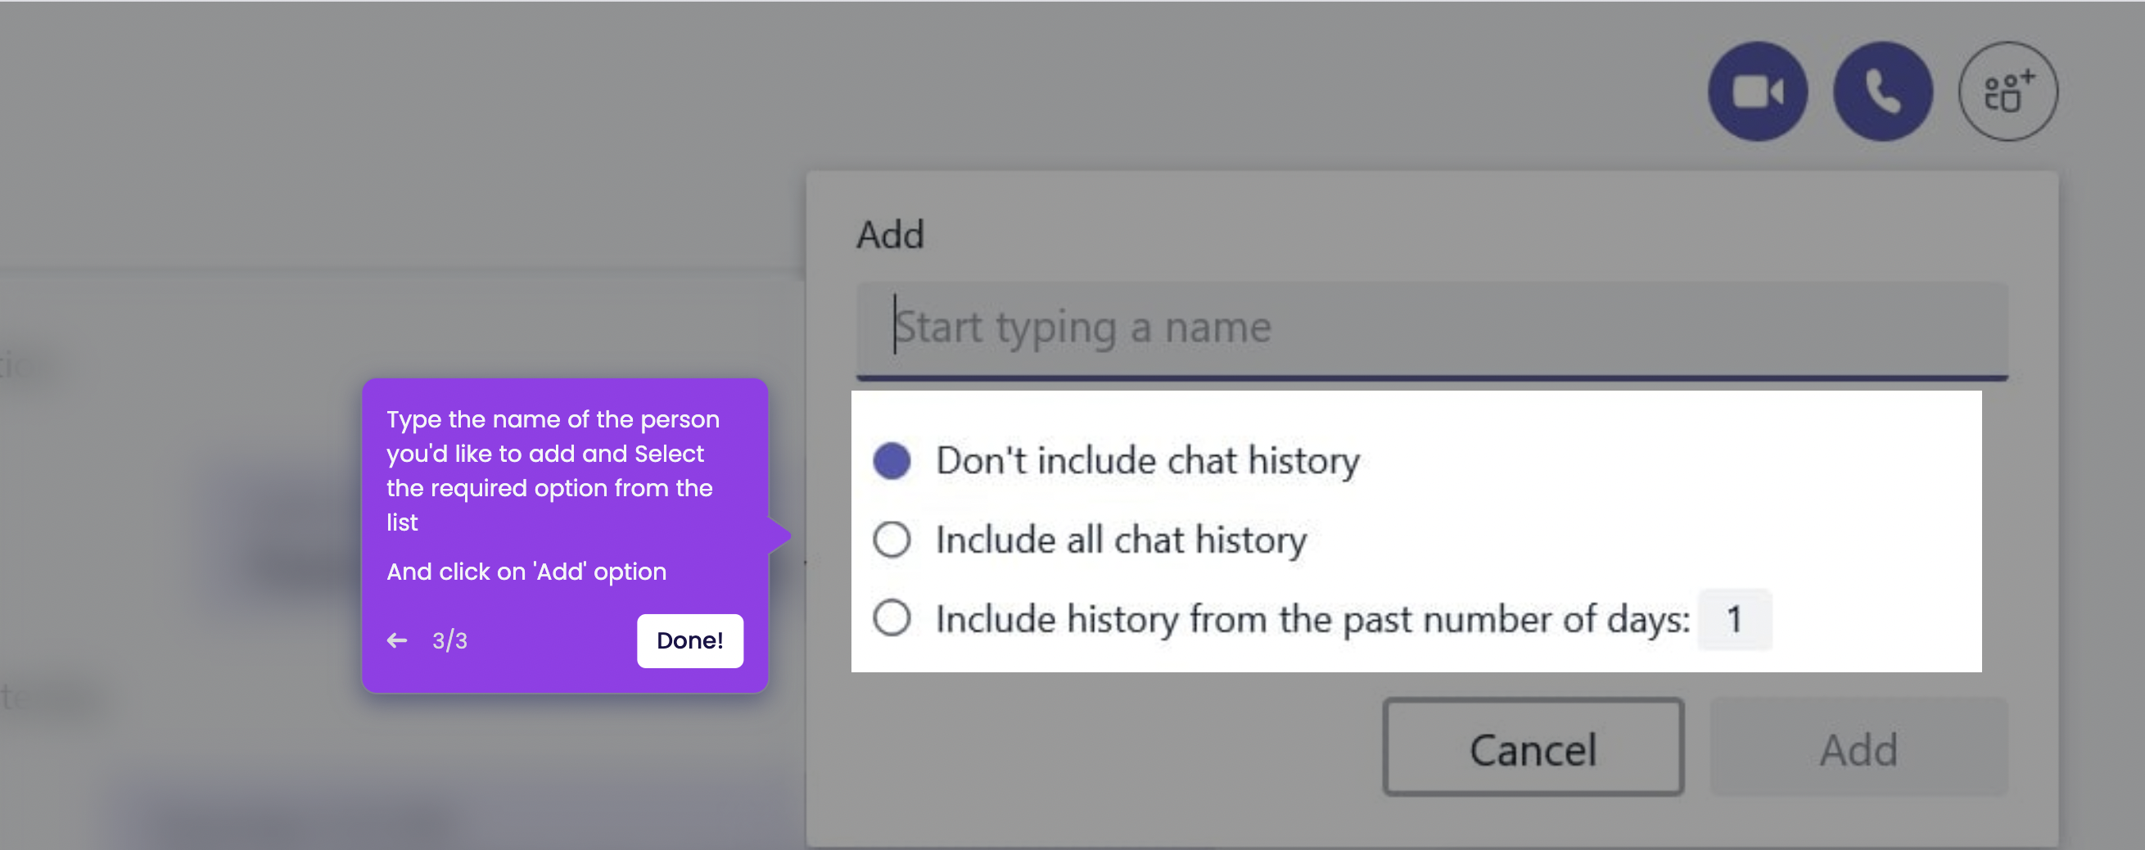Click Add to confirm adding the person
The height and width of the screenshot is (850, 2145).
1859,748
